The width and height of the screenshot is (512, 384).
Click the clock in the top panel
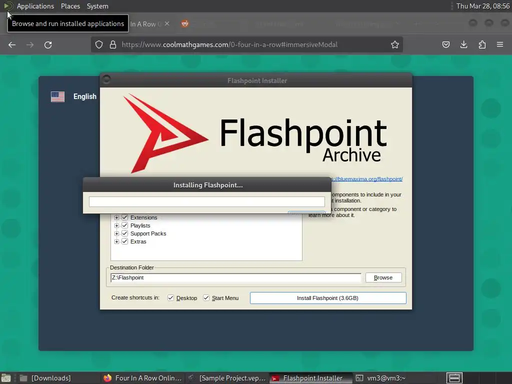(483, 6)
